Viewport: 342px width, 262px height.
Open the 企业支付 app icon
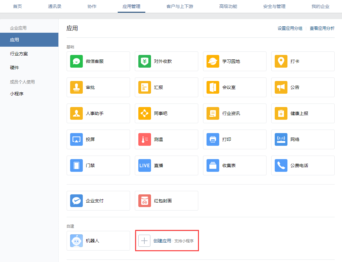(x=76, y=201)
